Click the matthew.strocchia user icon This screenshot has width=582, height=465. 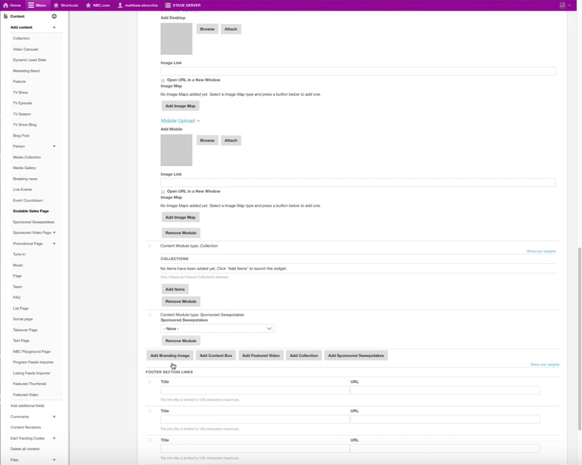coord(120,5)
